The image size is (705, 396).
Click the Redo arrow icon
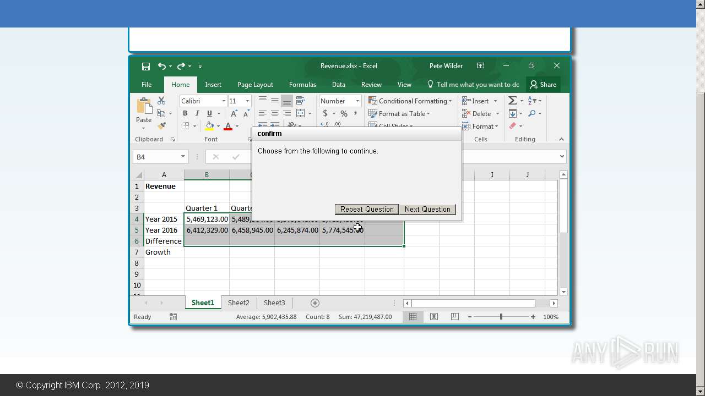[181, 66]
